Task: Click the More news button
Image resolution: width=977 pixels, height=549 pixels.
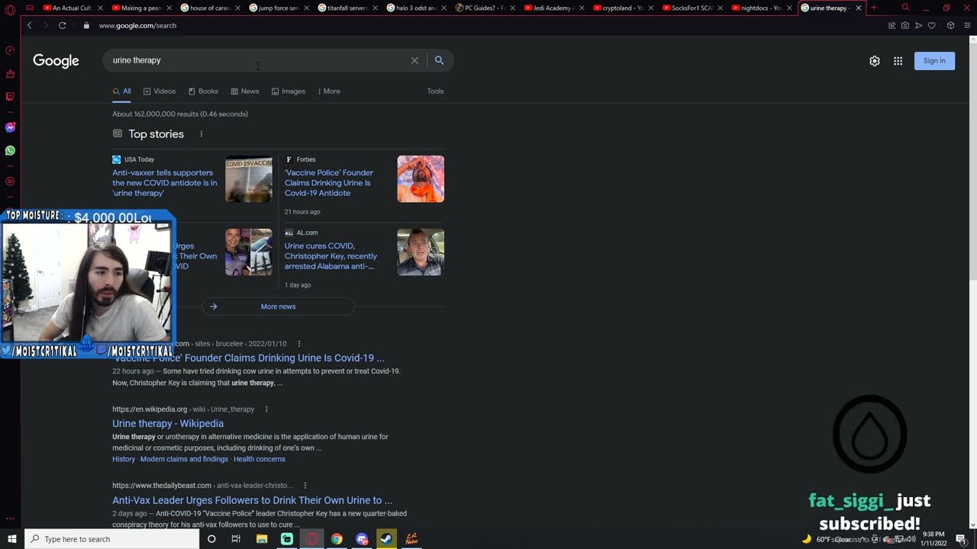Action: point(278,307)
